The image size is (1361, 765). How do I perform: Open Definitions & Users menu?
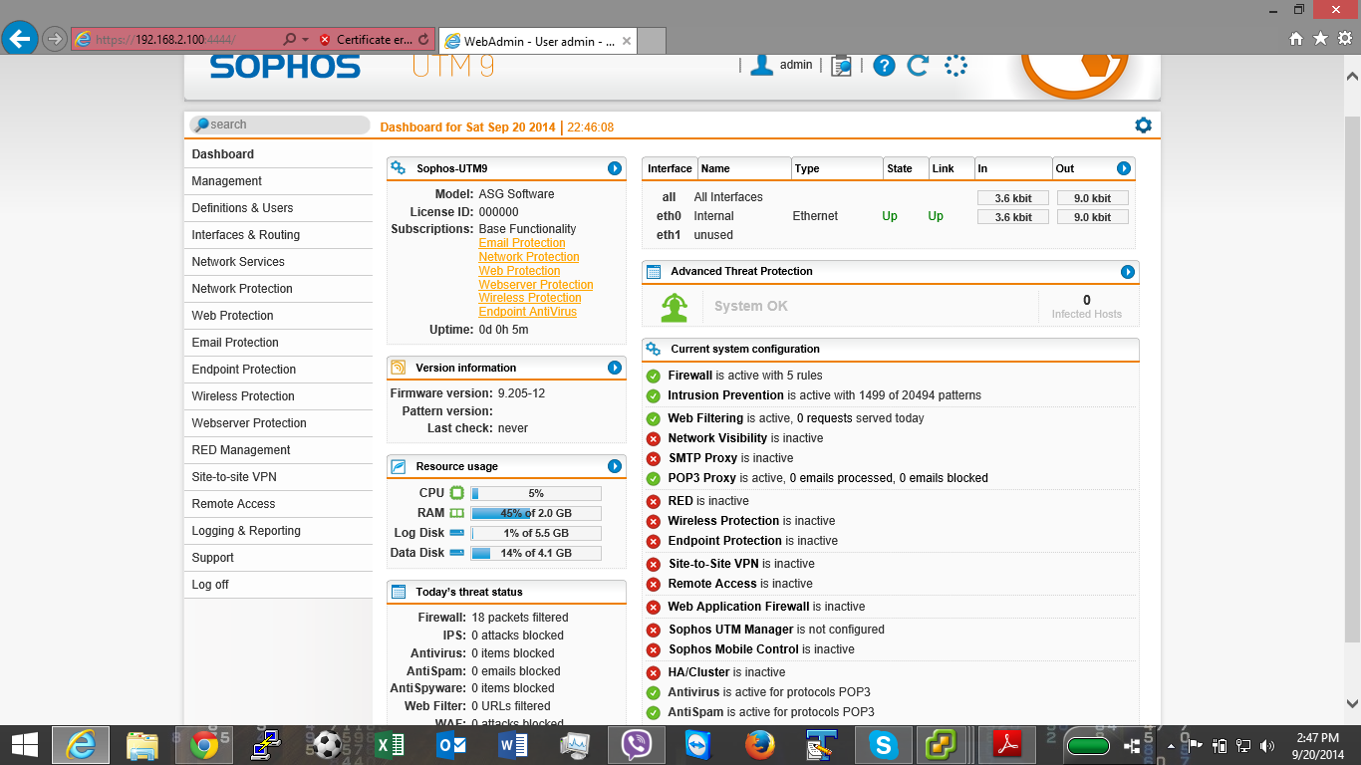point(279,208)
